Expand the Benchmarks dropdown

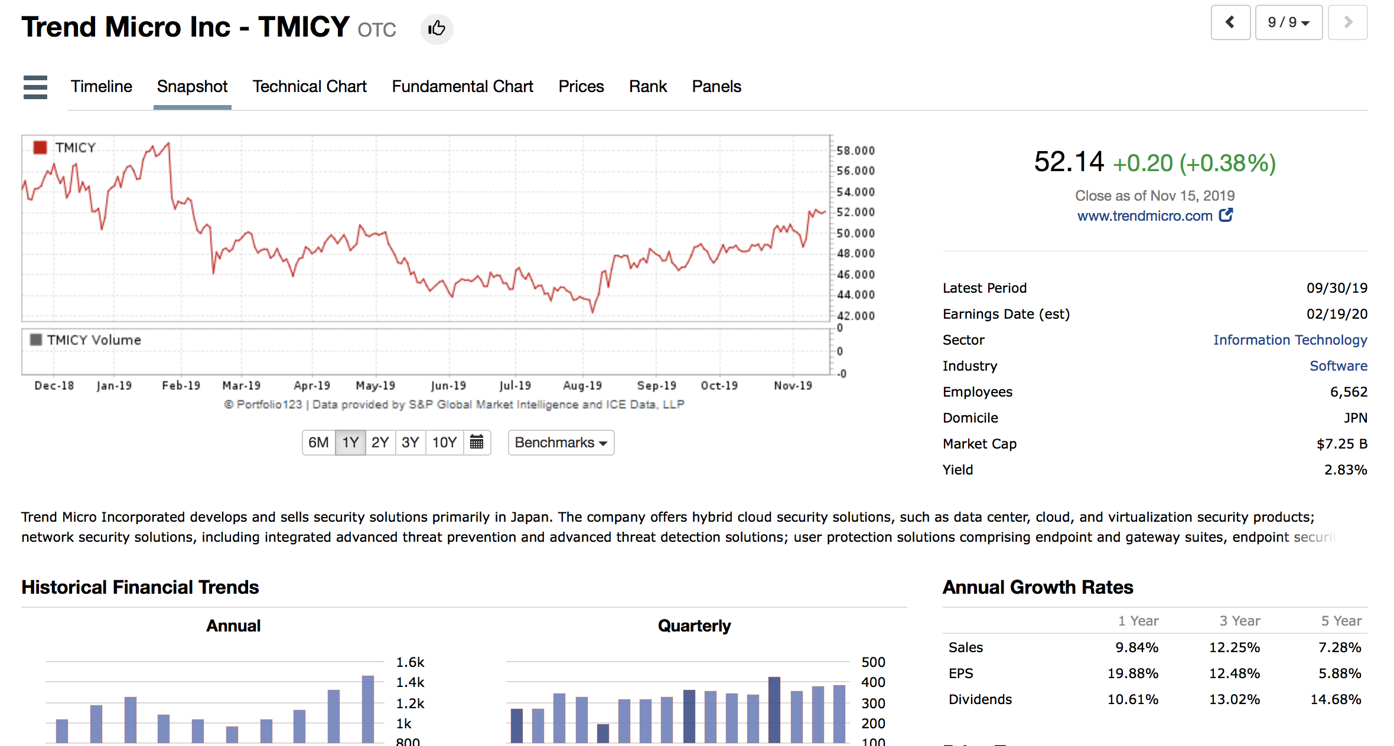click(x=561, y=442)
